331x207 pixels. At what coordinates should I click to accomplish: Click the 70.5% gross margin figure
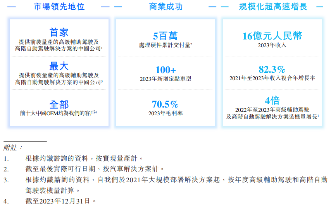[165, 104]
